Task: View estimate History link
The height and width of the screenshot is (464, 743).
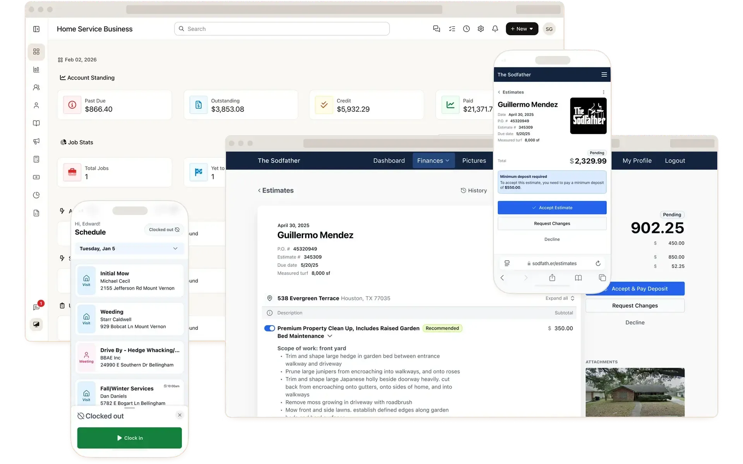Action: 474,190
